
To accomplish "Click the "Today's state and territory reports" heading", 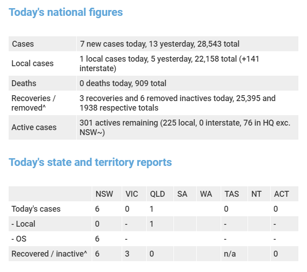I will click(x=90, y=162).
